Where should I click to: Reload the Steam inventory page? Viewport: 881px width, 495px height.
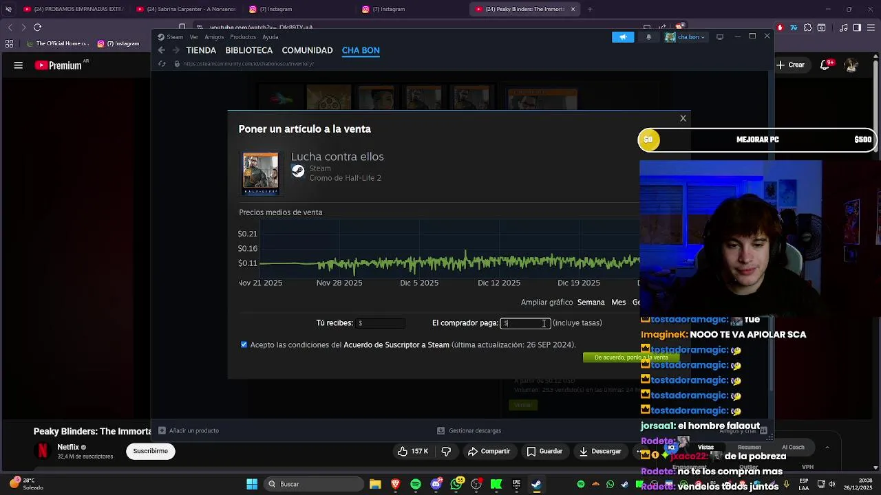[162, 64]
